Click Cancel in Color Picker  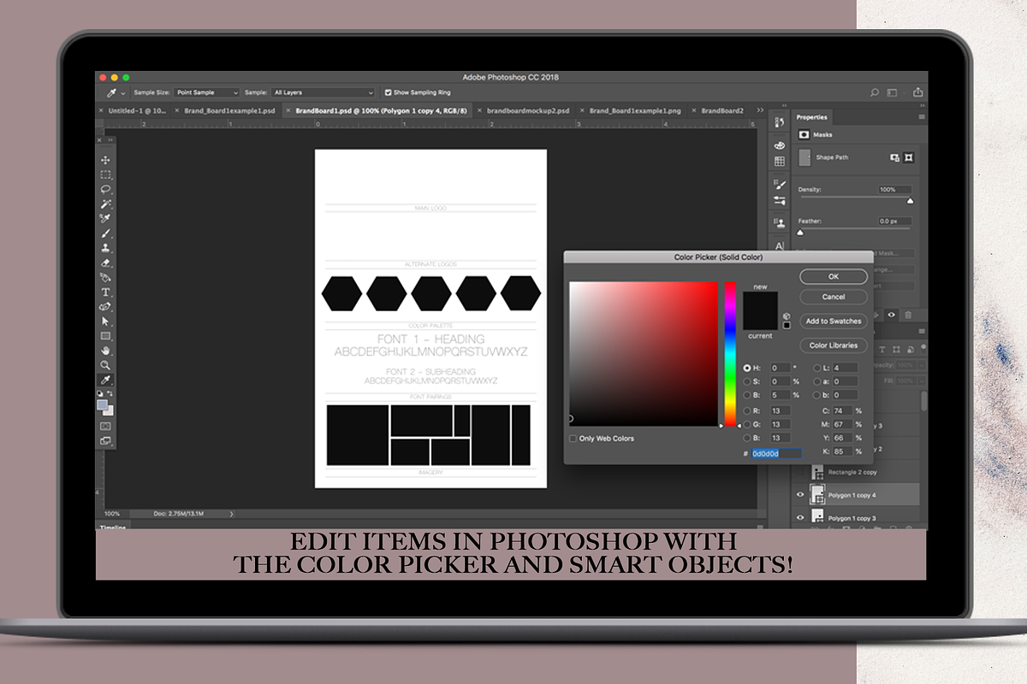834,297
